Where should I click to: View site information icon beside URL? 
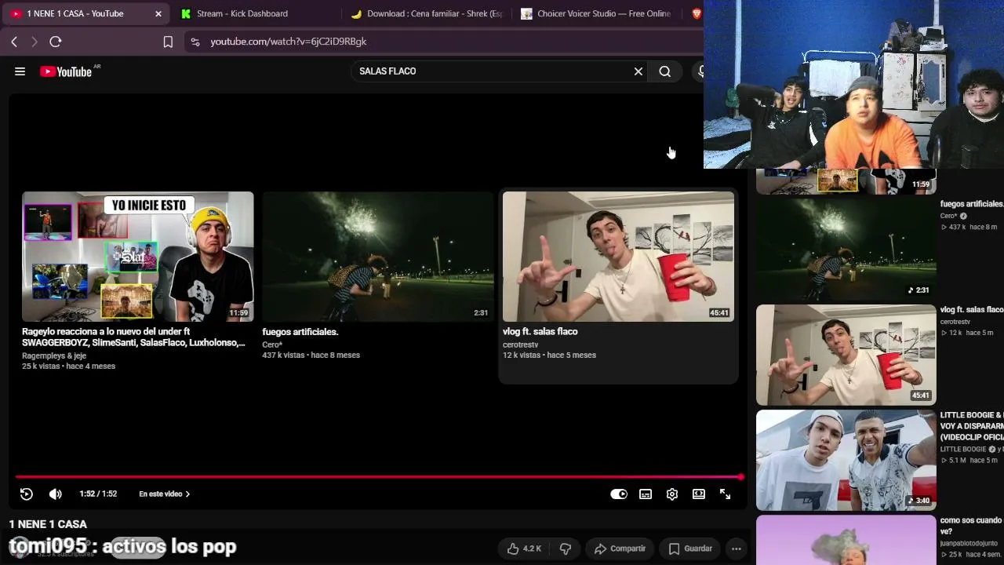[x=195, y=42]
